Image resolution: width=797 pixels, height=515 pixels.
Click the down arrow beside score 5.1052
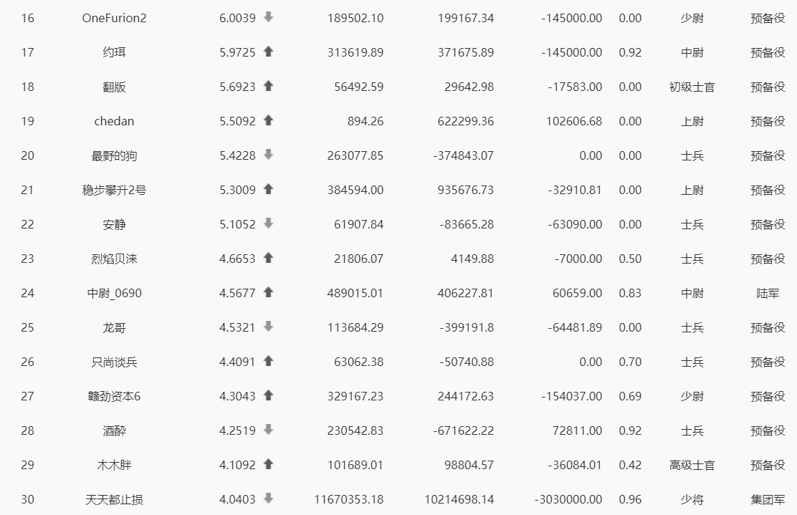268,223
